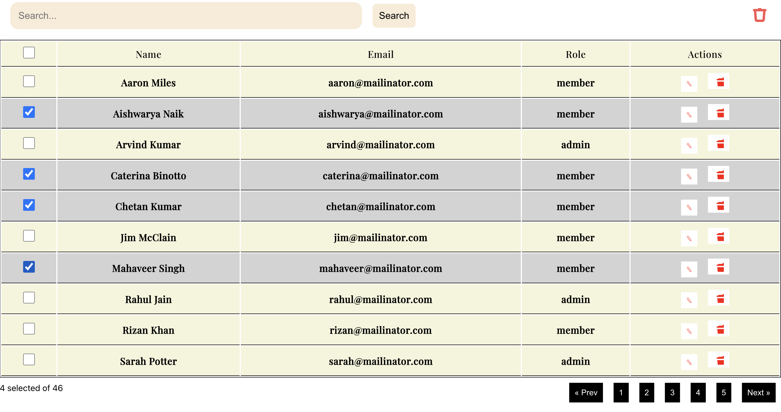The image size is (781, 412).
Task: Edit Rizan Khan's entry
Action: pos(689,331)
